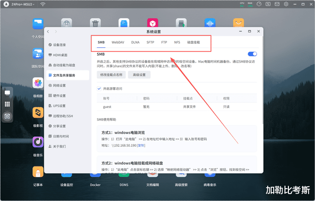Image resolution: width=315 pixels, height=201 pixels.
Task: Switch to the NFS tab
Action: [177, 42]
